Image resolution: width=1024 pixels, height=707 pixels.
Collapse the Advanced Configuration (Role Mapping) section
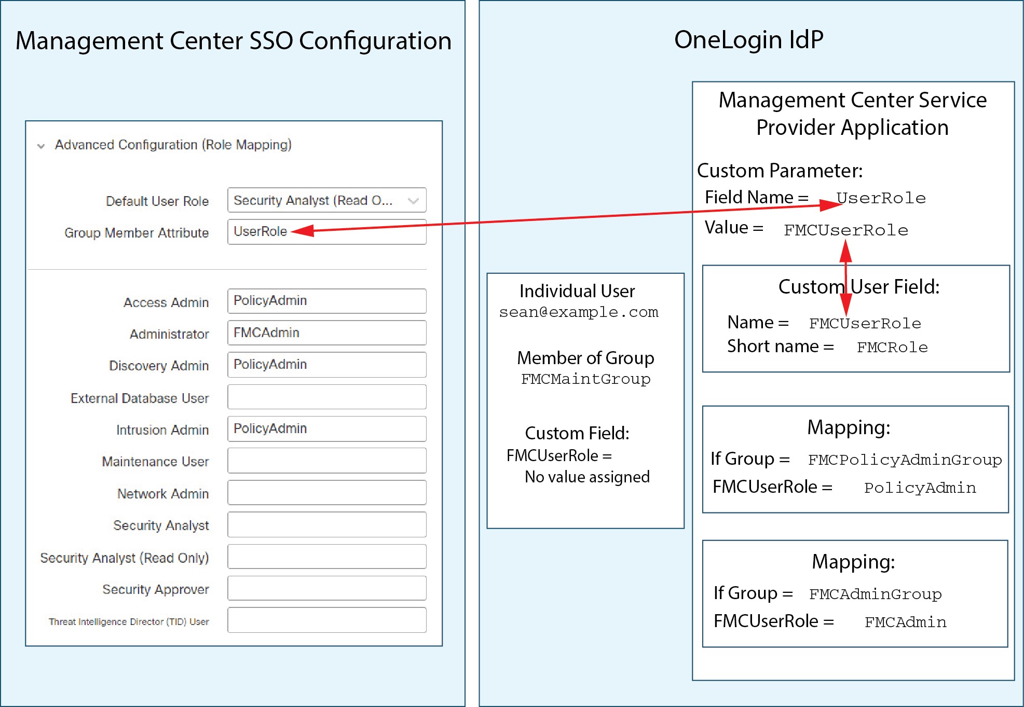39,145
